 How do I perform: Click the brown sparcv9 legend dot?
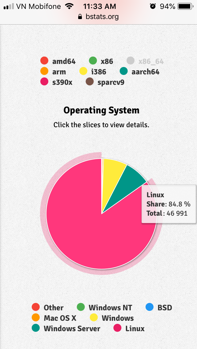[x=90, y=82]
